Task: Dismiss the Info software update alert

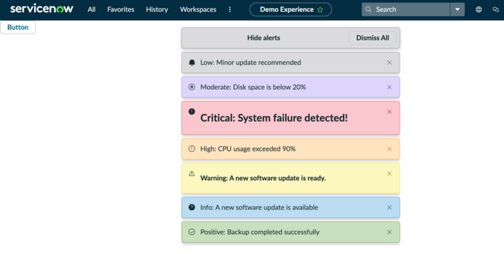Action: coord(389,208)
